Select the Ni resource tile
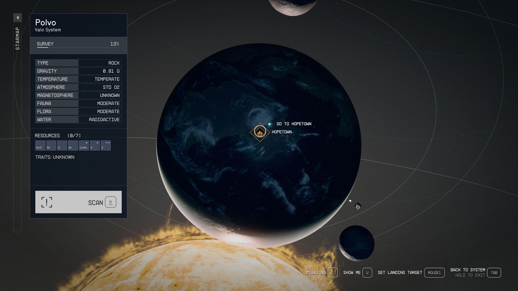 (51, 145)
